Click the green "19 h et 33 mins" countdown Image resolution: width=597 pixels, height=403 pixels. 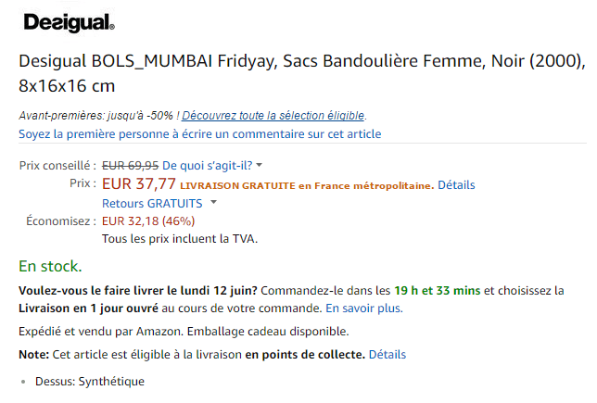point(438,290)
